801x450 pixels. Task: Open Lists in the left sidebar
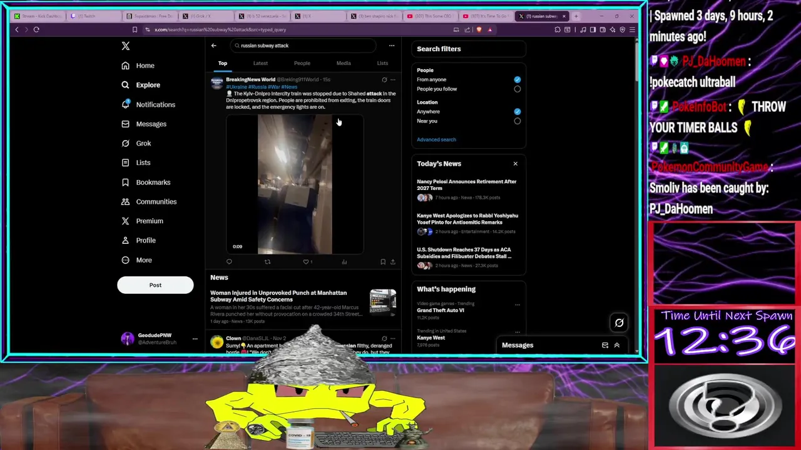point(143,162)
